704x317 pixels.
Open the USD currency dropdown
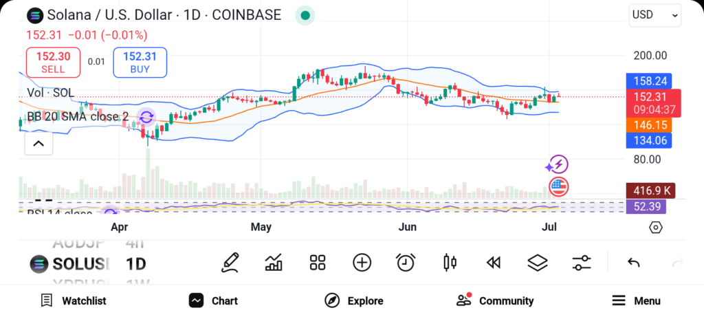click(x=654, y=15)
